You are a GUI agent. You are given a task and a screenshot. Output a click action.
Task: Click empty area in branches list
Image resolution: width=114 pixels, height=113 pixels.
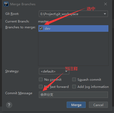click(73, 48)
